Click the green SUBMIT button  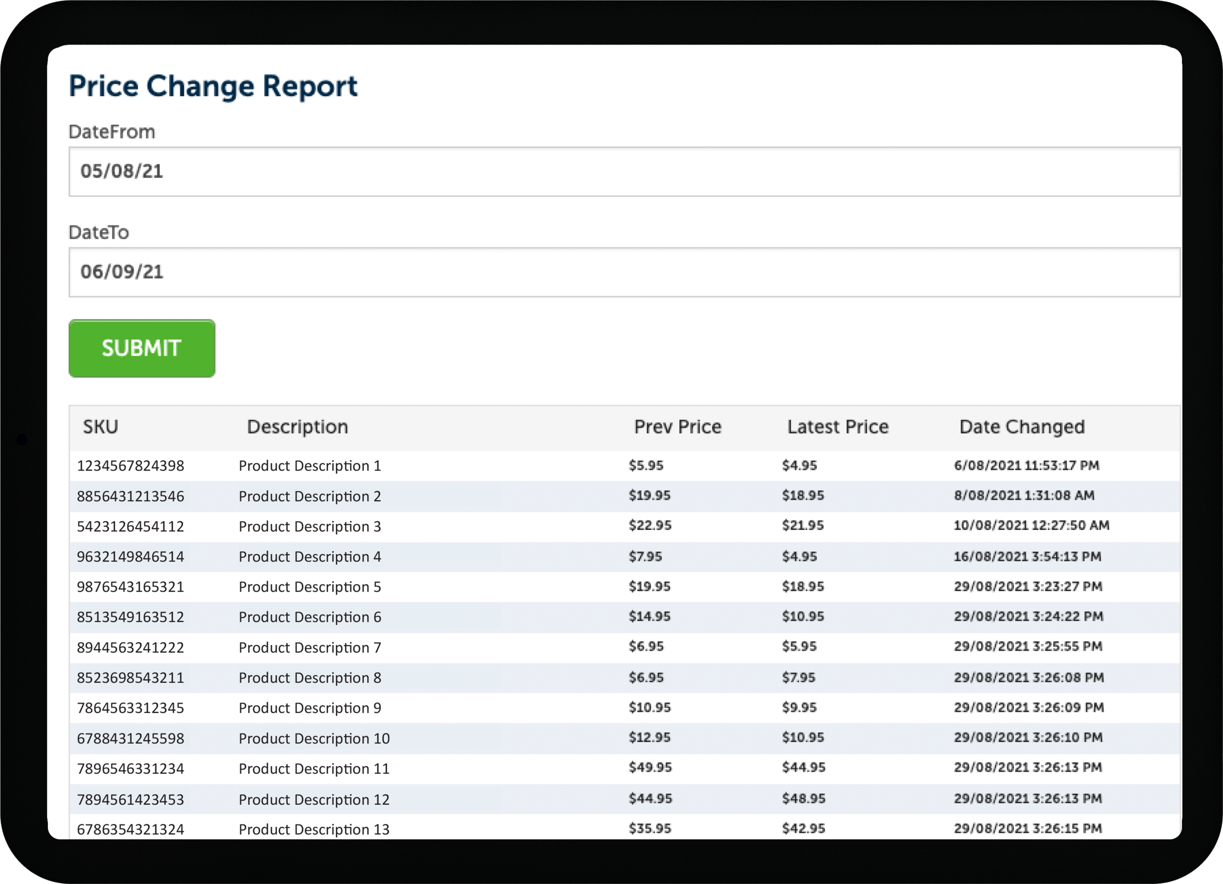[x=142, y=348]
